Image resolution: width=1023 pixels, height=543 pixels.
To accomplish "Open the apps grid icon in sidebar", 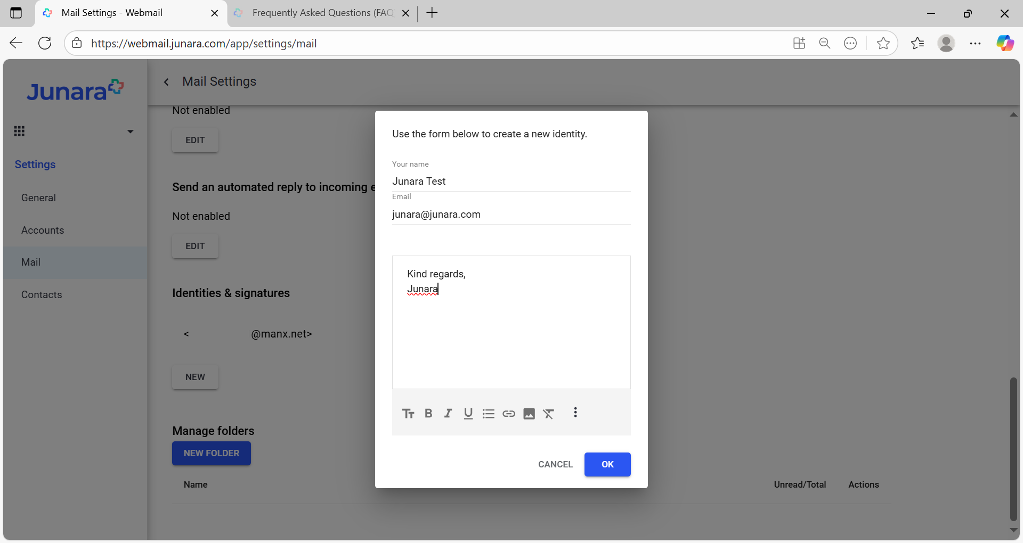I will pyautogui.click(x=19, y=131).
